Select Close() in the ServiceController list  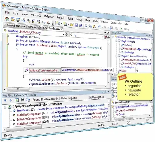coord(121,114)
